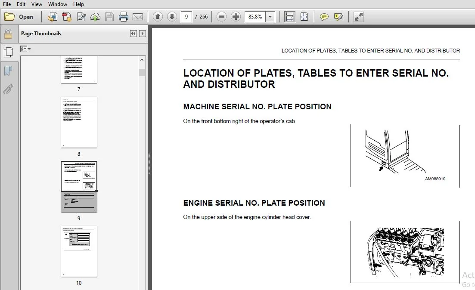The height and width of the screenshot is (290, 475).
Task: Click the Fit one full page icon
Action: click(304, 17)
